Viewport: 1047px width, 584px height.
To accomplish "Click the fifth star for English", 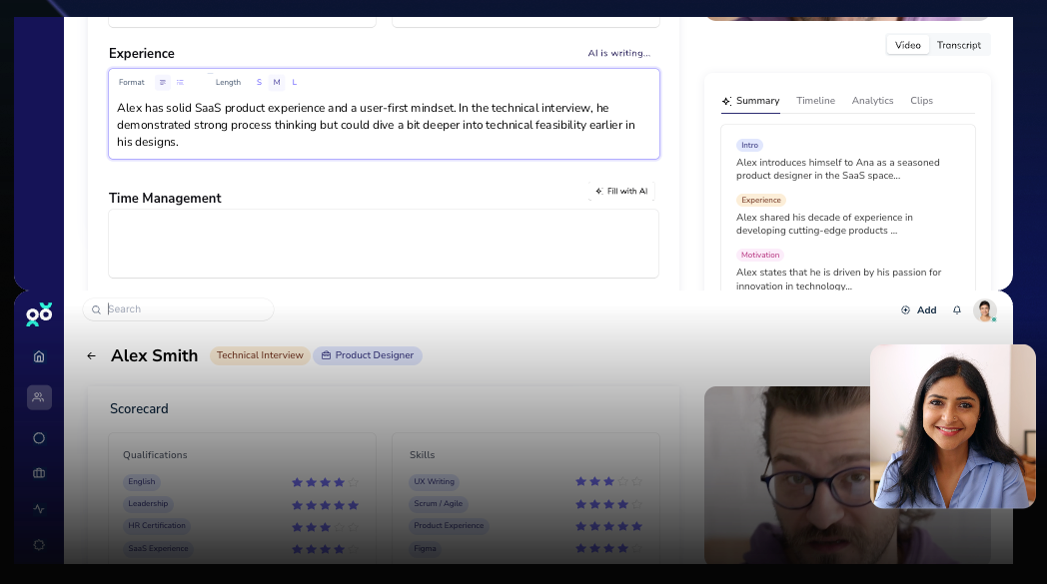I will coord(354,482).
